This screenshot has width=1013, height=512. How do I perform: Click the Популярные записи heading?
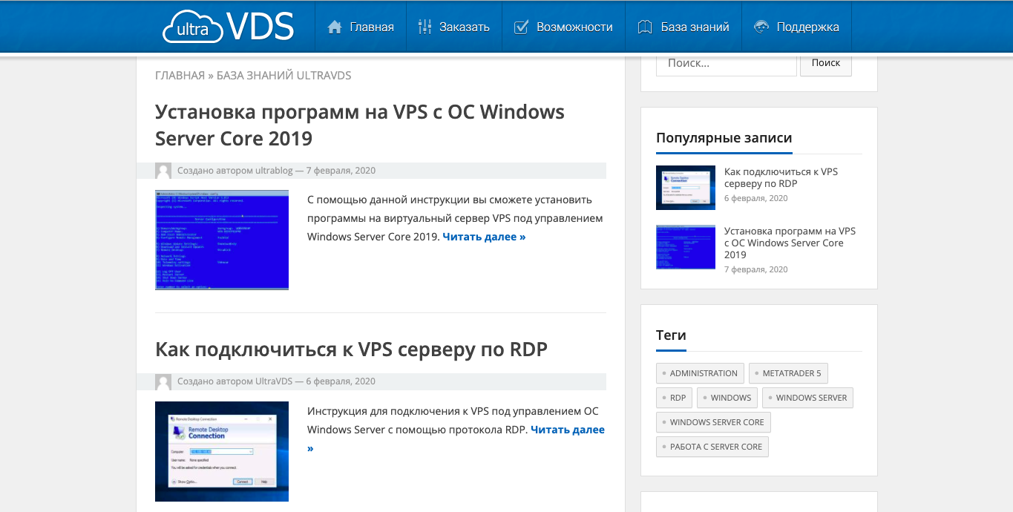(x=724, y=138)
